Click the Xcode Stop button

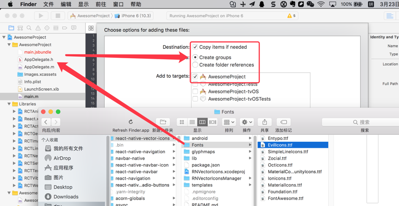pyautogui.click(x=58, y=16)
